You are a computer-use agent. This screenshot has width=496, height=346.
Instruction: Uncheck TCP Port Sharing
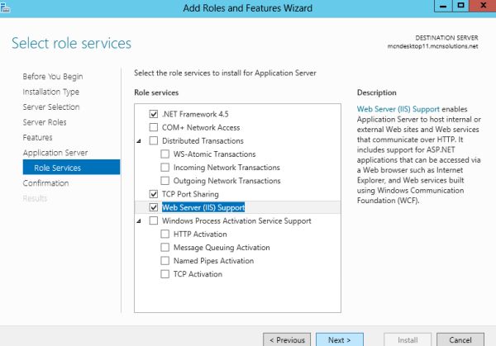coord(153,194)
